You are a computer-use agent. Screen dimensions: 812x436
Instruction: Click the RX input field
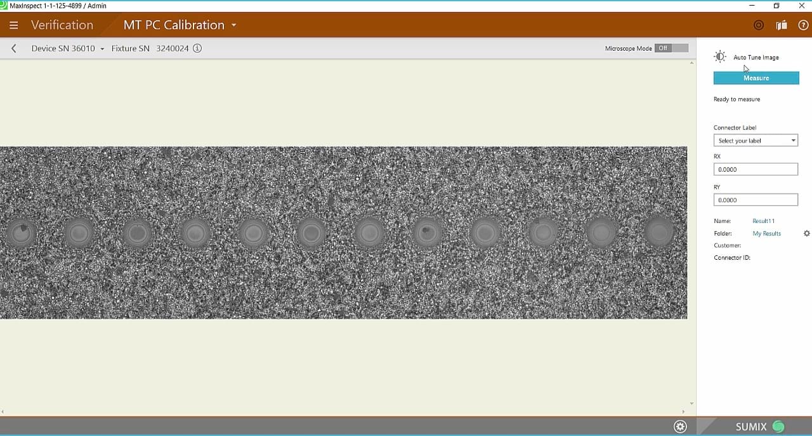click(x=756, y=169)
